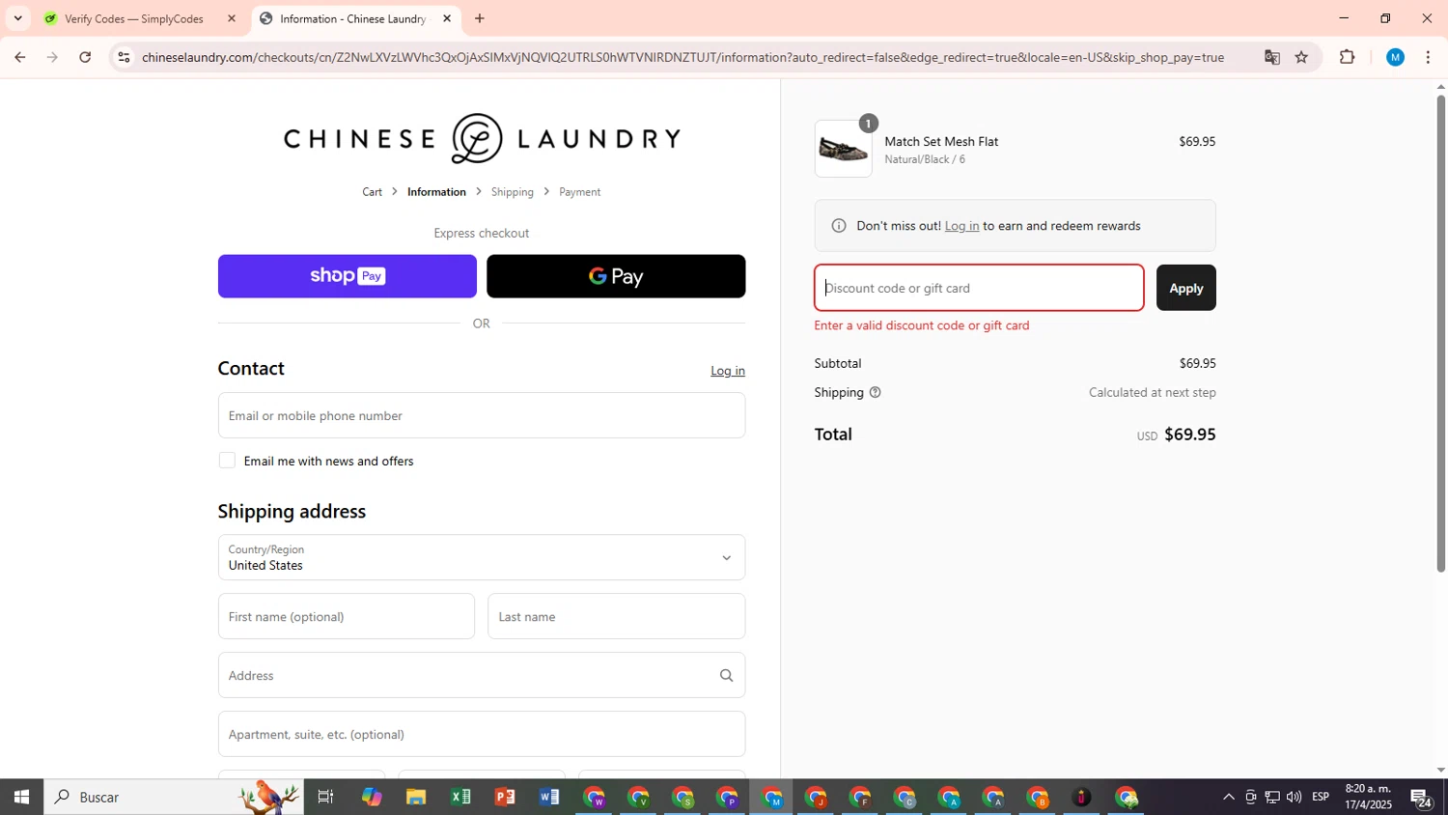Open notification center with 24 badge
The width and height of the screenshot is (1448, 815).
[x=1422, y=798]
